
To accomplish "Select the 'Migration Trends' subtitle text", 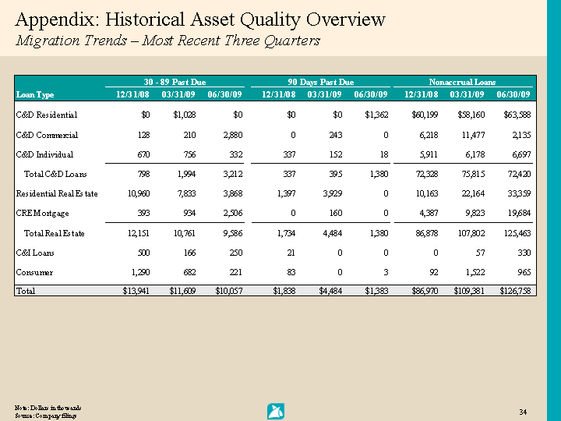I will [x=168, y=41].
